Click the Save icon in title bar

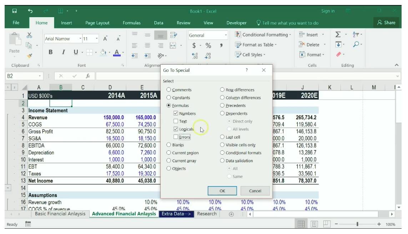point(15,11)
